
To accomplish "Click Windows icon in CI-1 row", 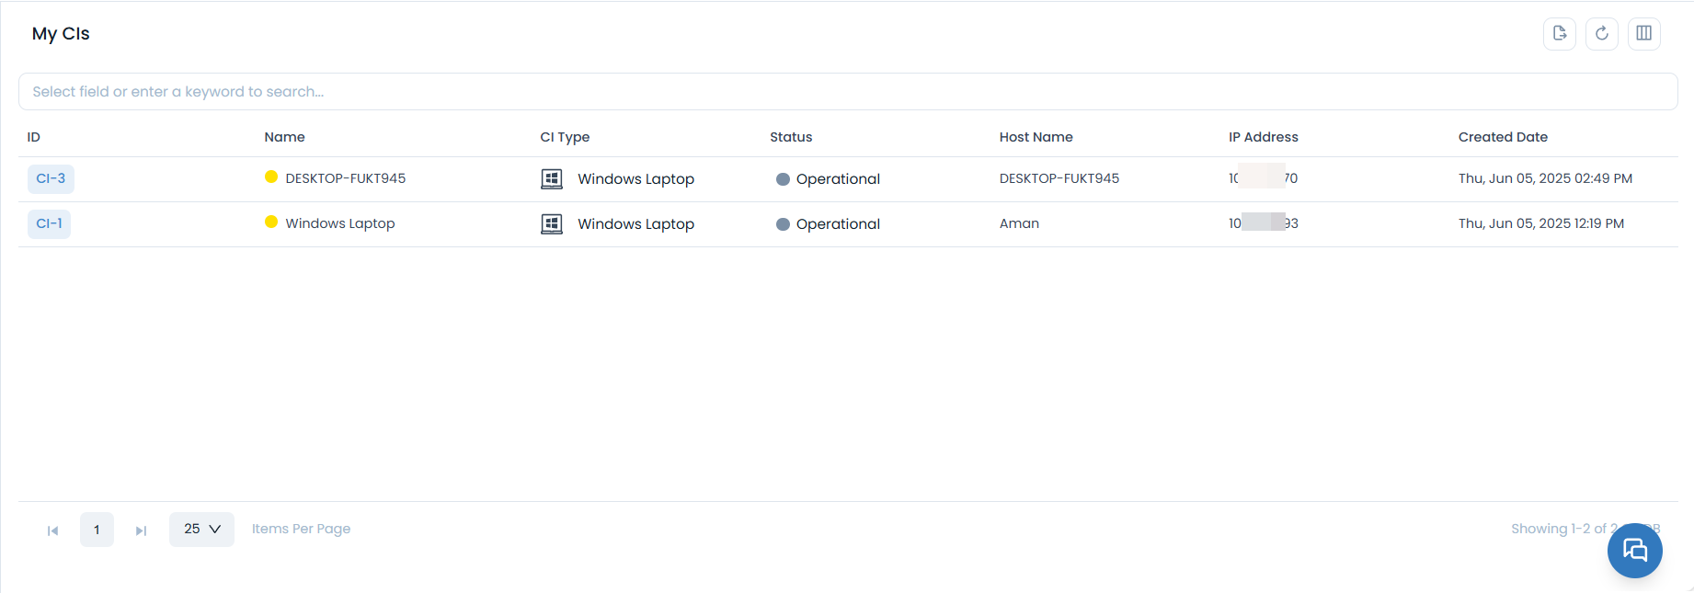I will pos(552,224).
